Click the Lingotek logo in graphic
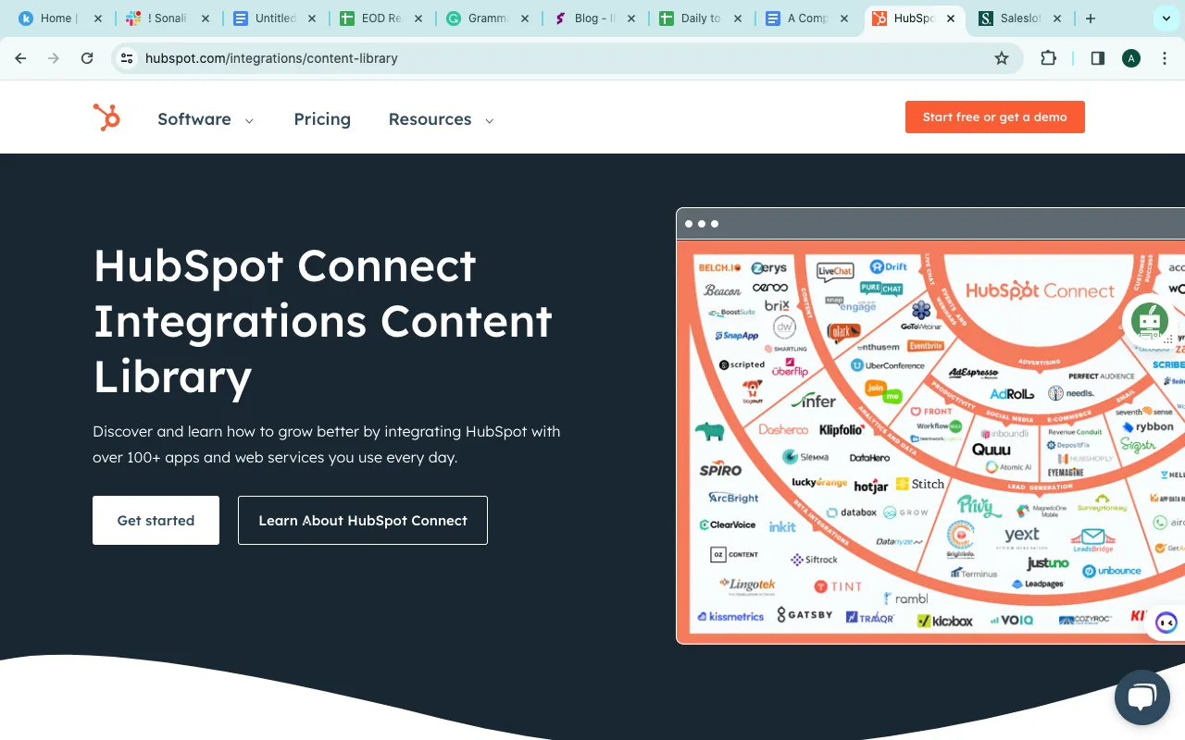 tap(747, 585)
